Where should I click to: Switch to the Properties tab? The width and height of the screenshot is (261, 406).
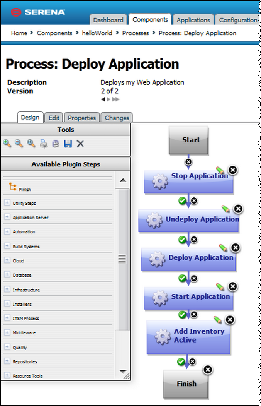pyautogui.click(x=82, y=118)
